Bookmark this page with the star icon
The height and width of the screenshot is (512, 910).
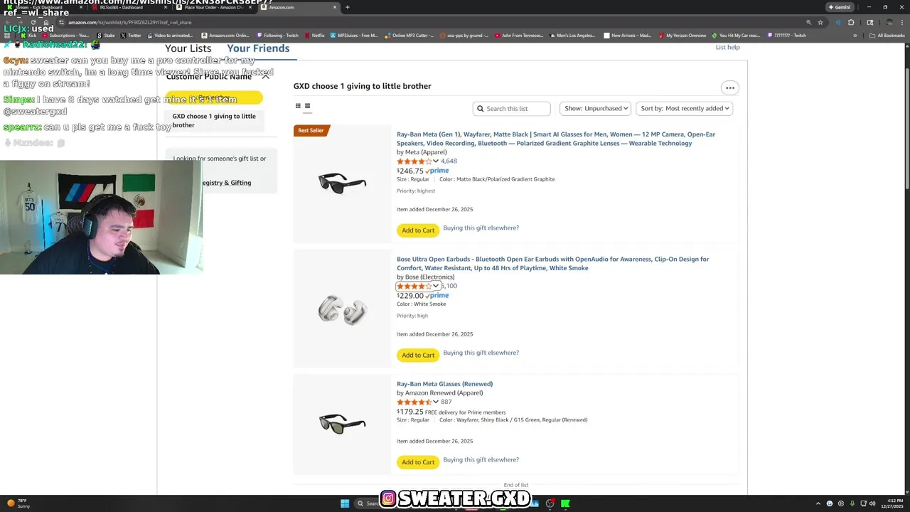(820, 22)
